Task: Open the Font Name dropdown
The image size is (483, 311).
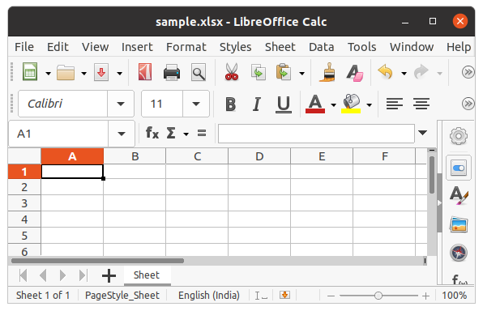Action: 121,104
